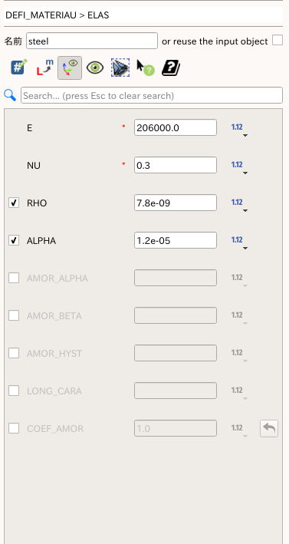The height and width of the screenshot is (544, 289).
Task: Open the 1.12 type dropdown for E
Action: pos(239,129)
